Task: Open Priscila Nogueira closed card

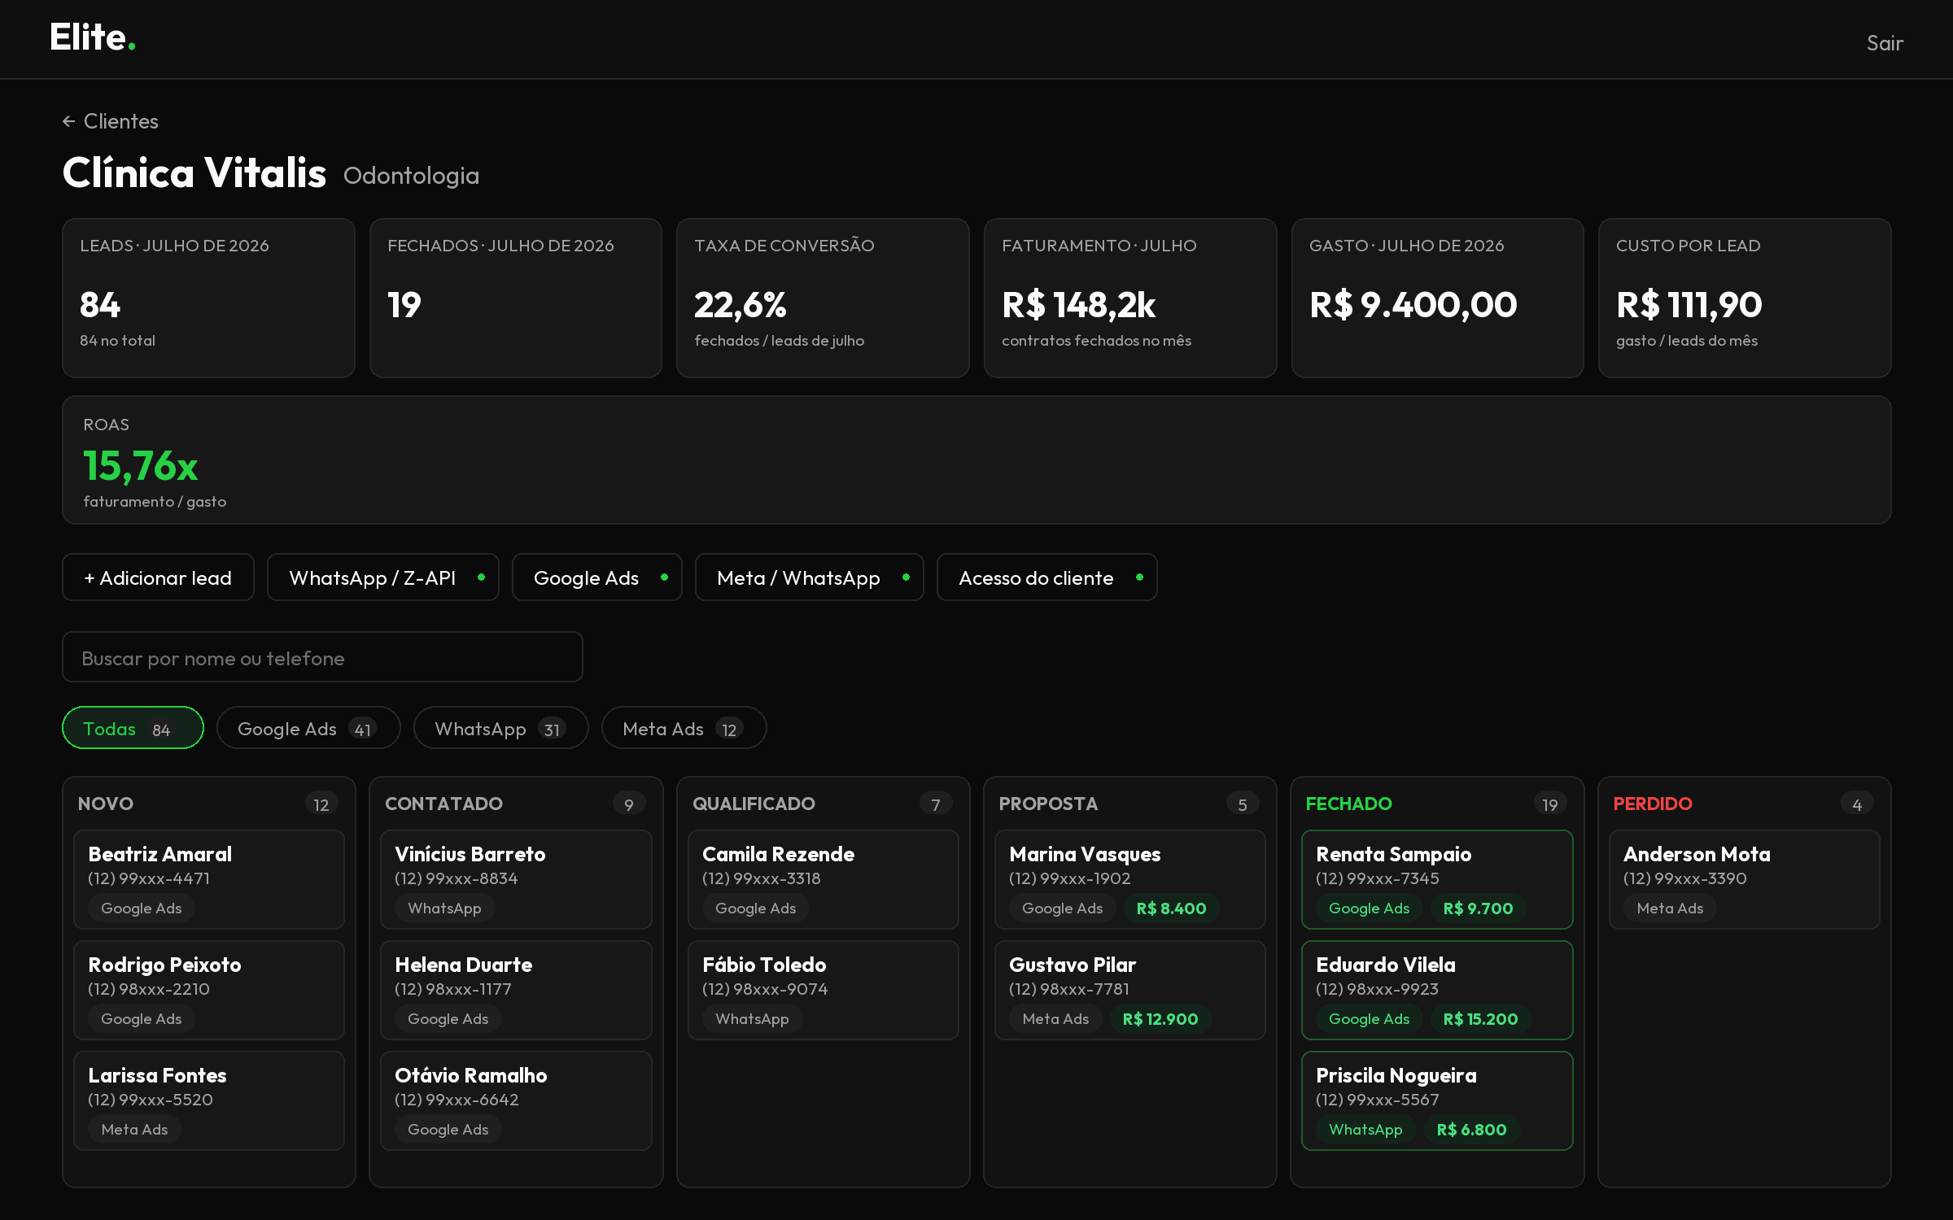Action: coord(1437,1100)
